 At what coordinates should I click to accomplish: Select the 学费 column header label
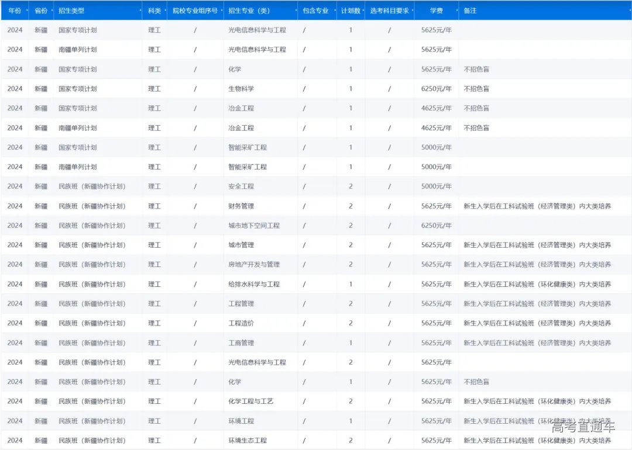436,11
